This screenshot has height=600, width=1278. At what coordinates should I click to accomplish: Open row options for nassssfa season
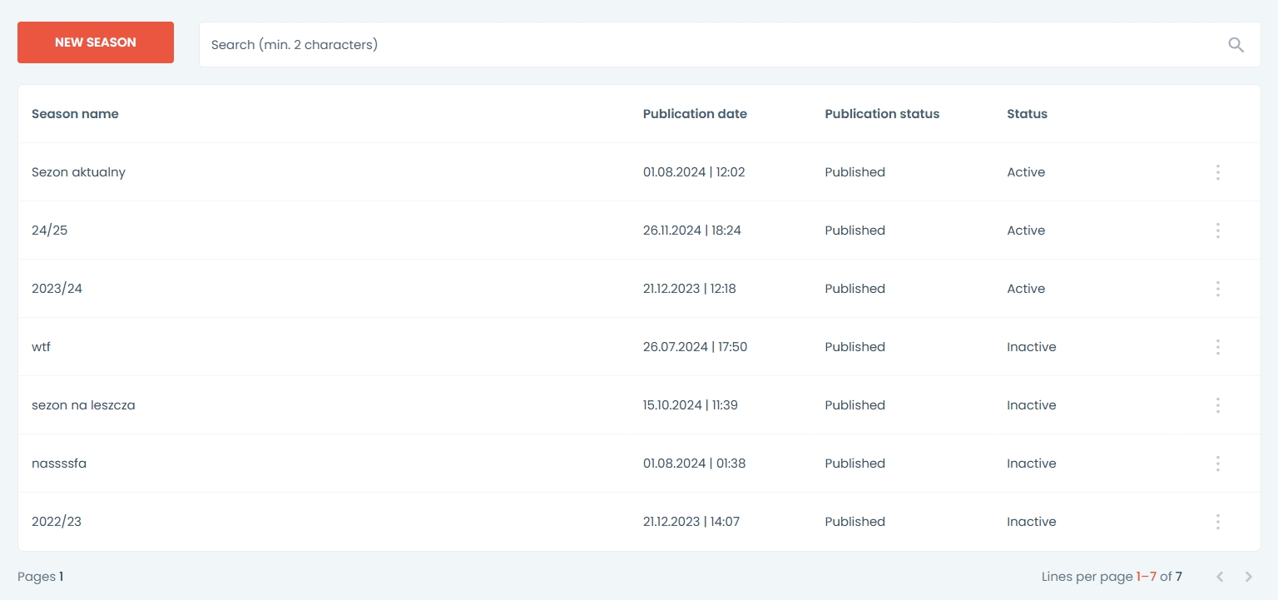[x=1217, y=464]
